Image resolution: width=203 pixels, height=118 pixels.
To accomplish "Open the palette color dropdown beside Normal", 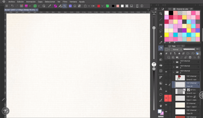I will tap(167, 49).
